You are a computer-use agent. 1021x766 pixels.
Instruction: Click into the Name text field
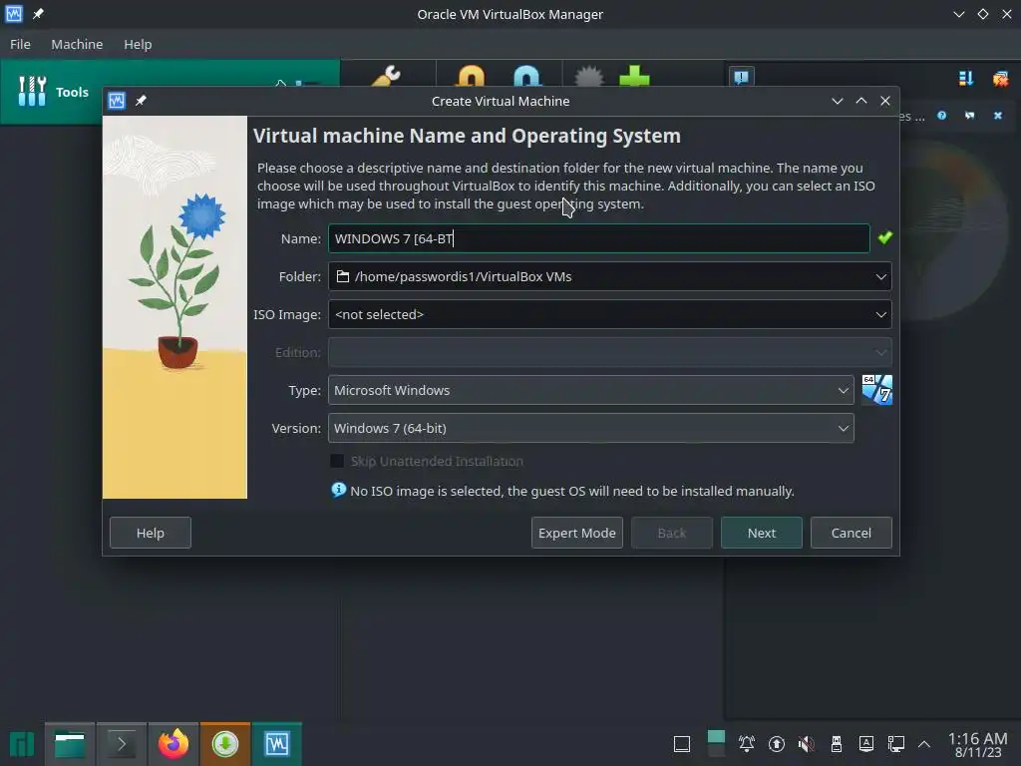pos(598,238)
